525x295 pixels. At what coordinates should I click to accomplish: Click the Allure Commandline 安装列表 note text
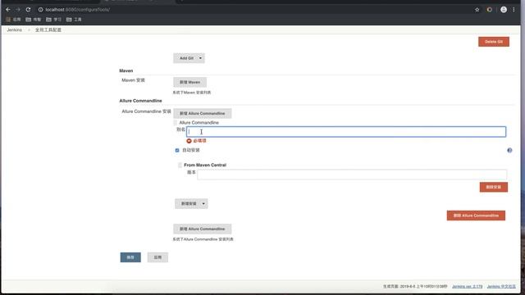tap(203, 239)
